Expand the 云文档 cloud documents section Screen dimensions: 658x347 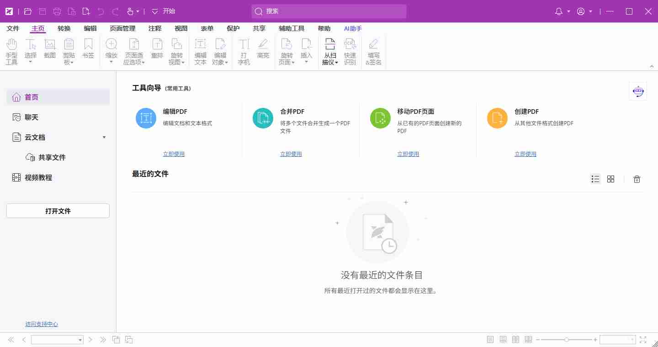pos(104,137)
